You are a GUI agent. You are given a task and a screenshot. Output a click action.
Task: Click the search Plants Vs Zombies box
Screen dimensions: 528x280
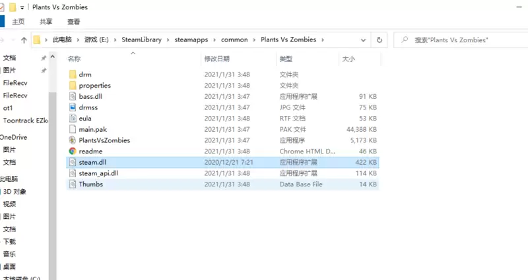pyautogui.click(x=461, y=40)
